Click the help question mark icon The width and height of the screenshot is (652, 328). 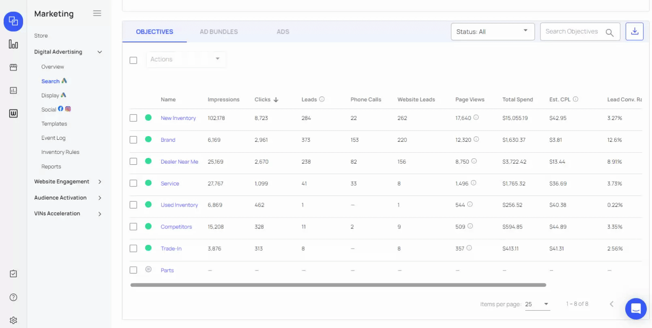coord(13,298)
